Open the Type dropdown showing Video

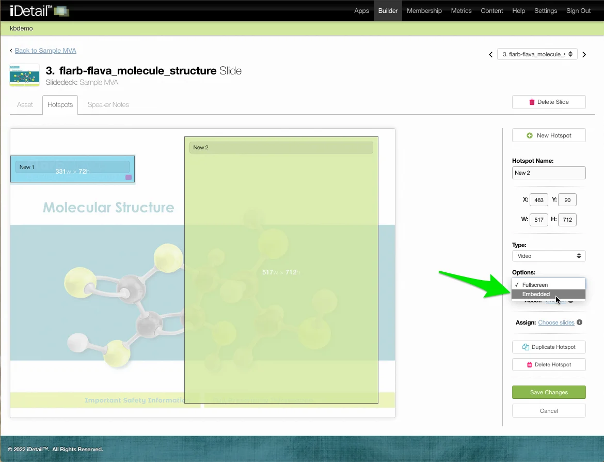tap(549, 256)
